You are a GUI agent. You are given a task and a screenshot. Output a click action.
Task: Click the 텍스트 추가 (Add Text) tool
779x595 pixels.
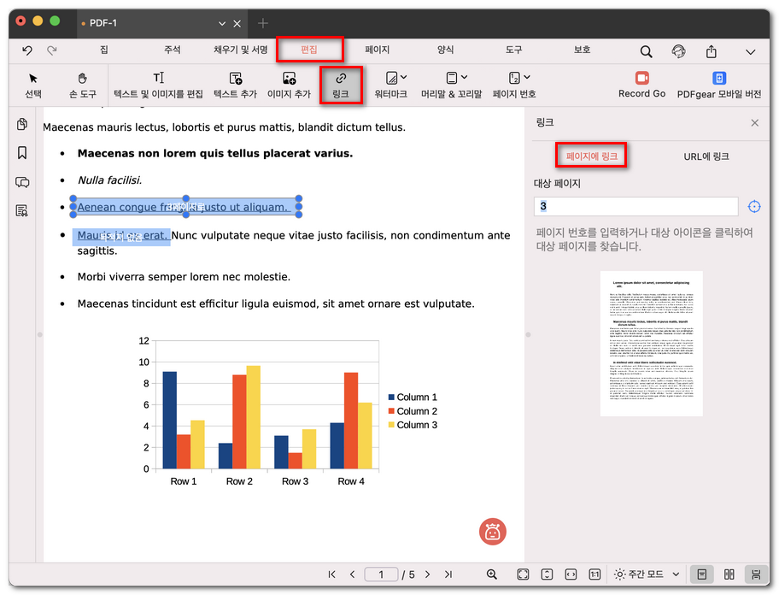(235, 85)
